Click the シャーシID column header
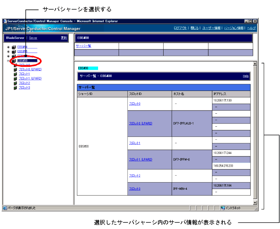Viewport: 280px width, 229px height. (102, 94)
